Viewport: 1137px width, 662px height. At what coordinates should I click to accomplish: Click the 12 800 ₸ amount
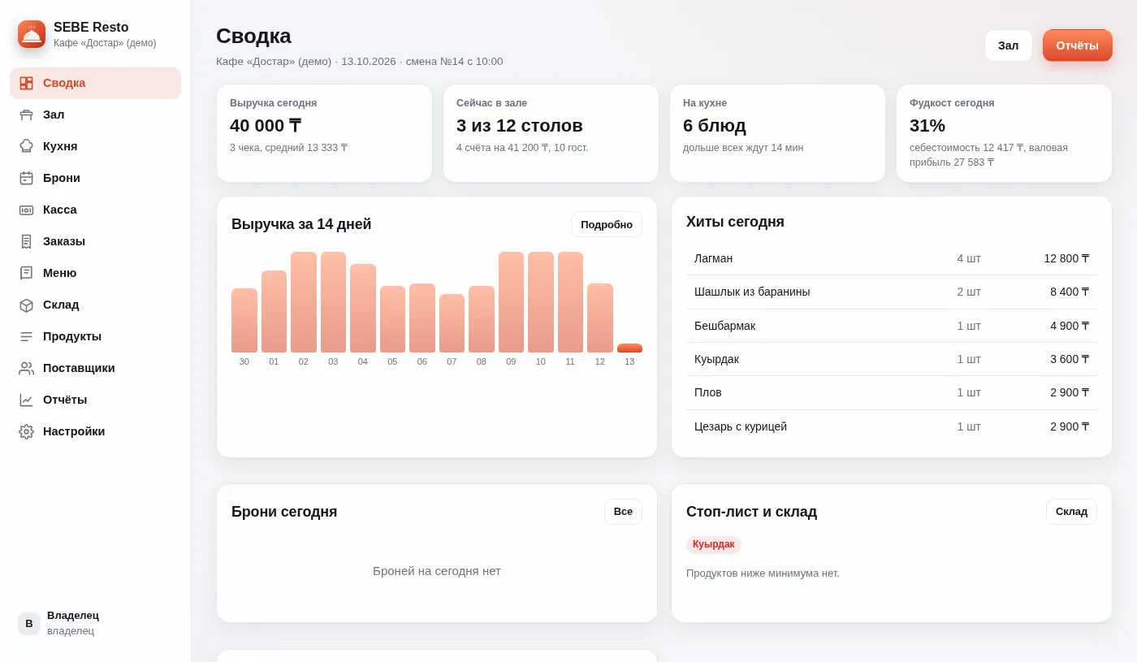[1066, 258]
